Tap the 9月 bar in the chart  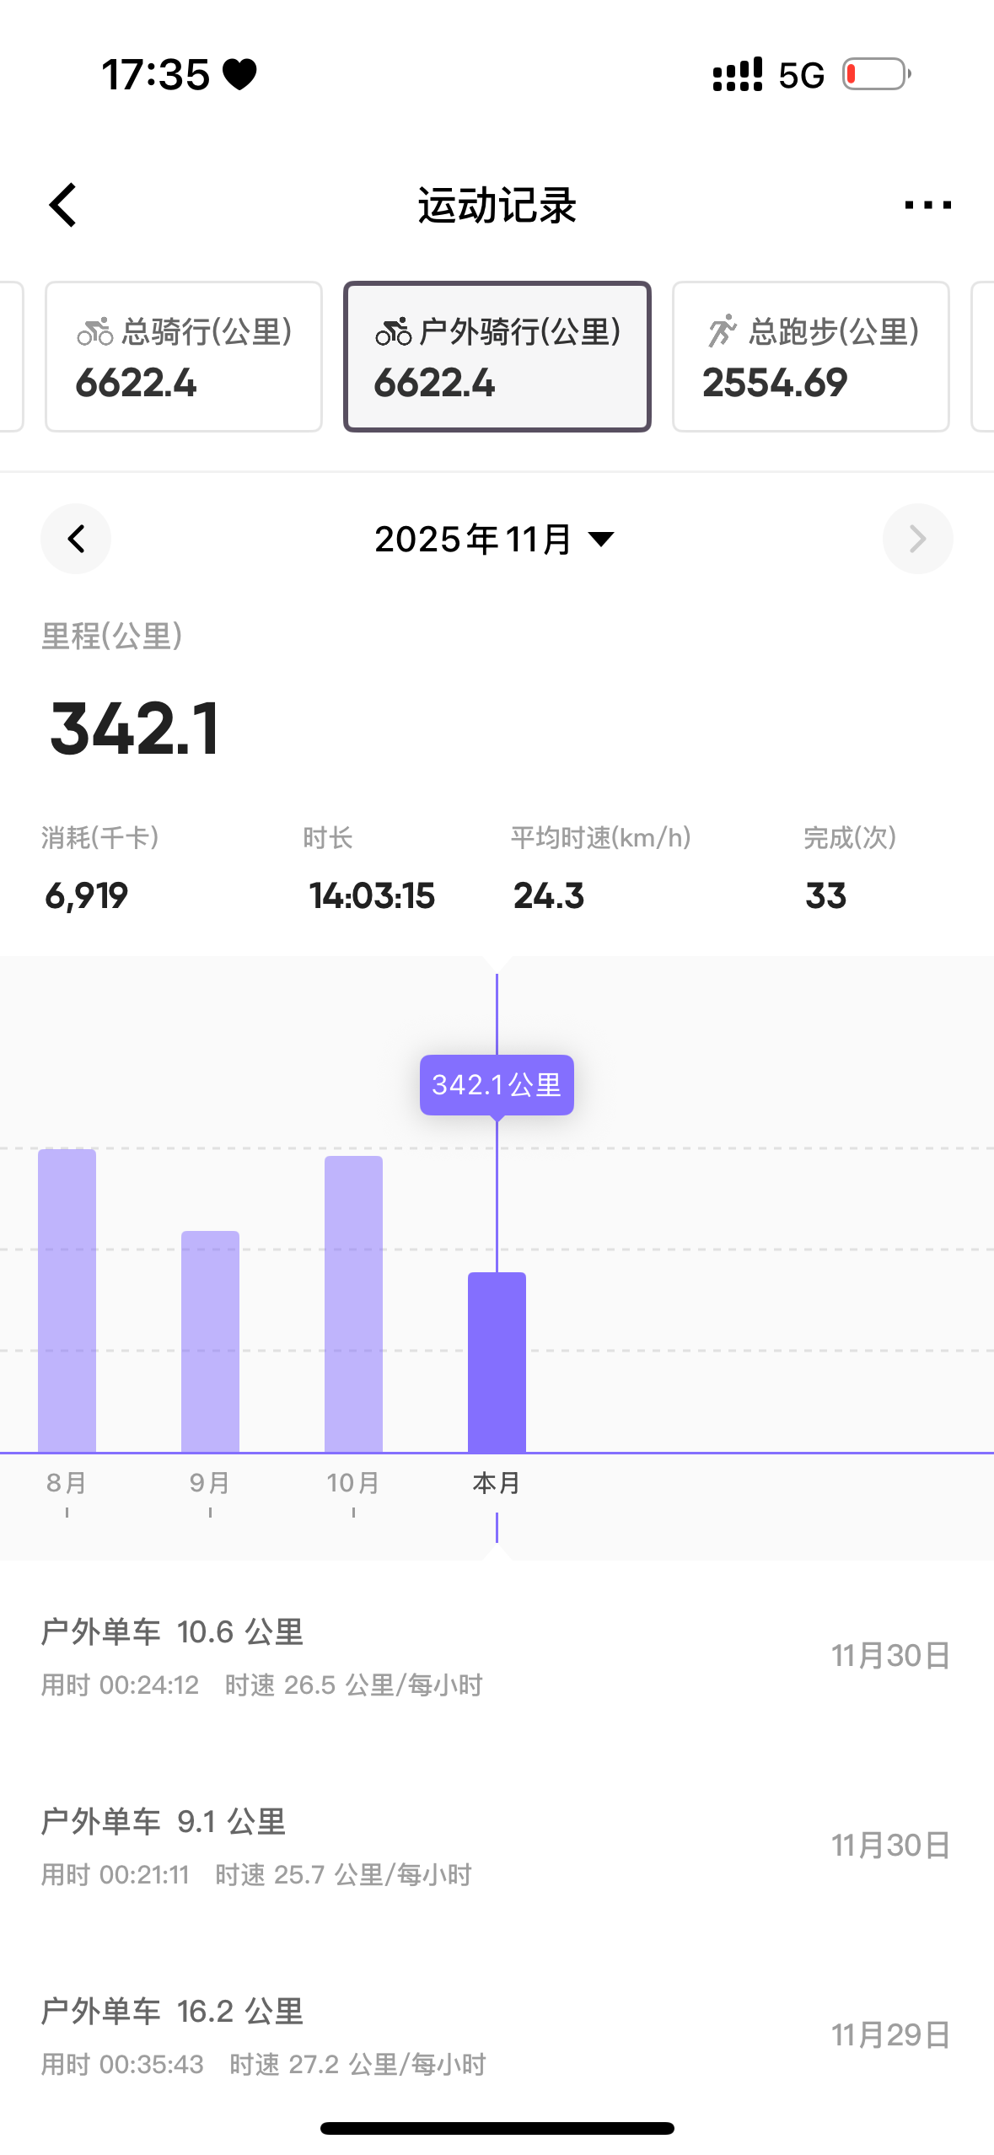pyautogui.click(x=211, y=1341)
